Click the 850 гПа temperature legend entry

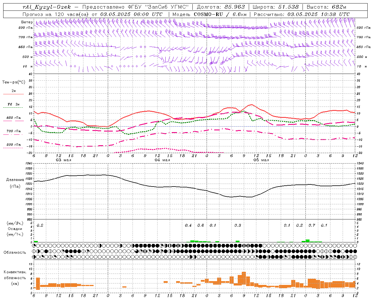(x=13, y=118)
